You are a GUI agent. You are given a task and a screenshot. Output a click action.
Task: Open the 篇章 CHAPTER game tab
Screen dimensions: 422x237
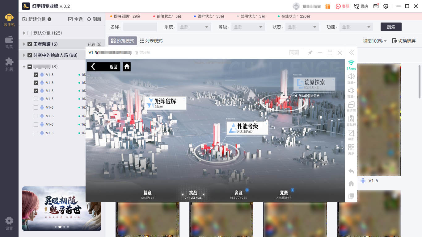click(x=148, y=194)
